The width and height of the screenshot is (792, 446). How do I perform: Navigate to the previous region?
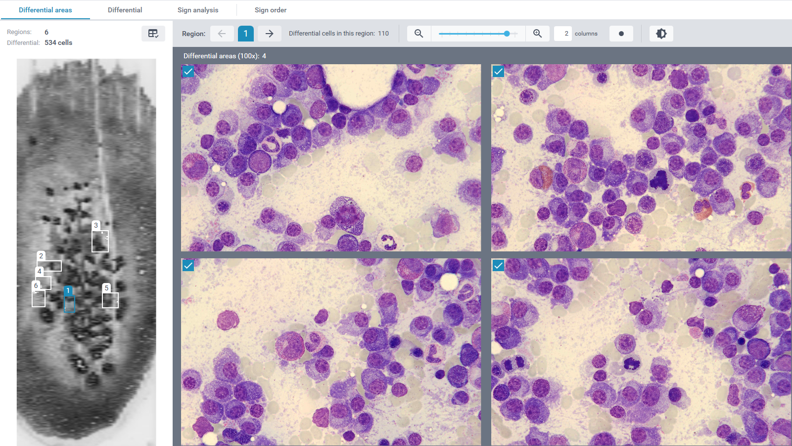(x=222, y=34)
